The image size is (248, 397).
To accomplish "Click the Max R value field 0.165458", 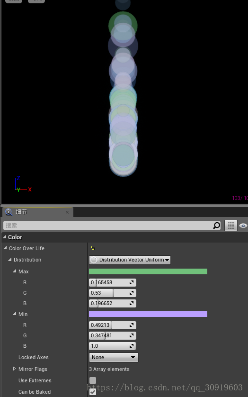I will pyautogui.click(x=113, y=282).
